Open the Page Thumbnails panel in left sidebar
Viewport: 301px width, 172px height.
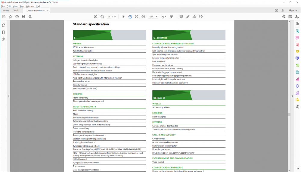pyautogui.click(x=4, y=25)
